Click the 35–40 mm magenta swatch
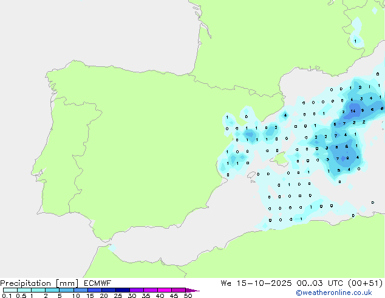 click(x=150, y=290)
